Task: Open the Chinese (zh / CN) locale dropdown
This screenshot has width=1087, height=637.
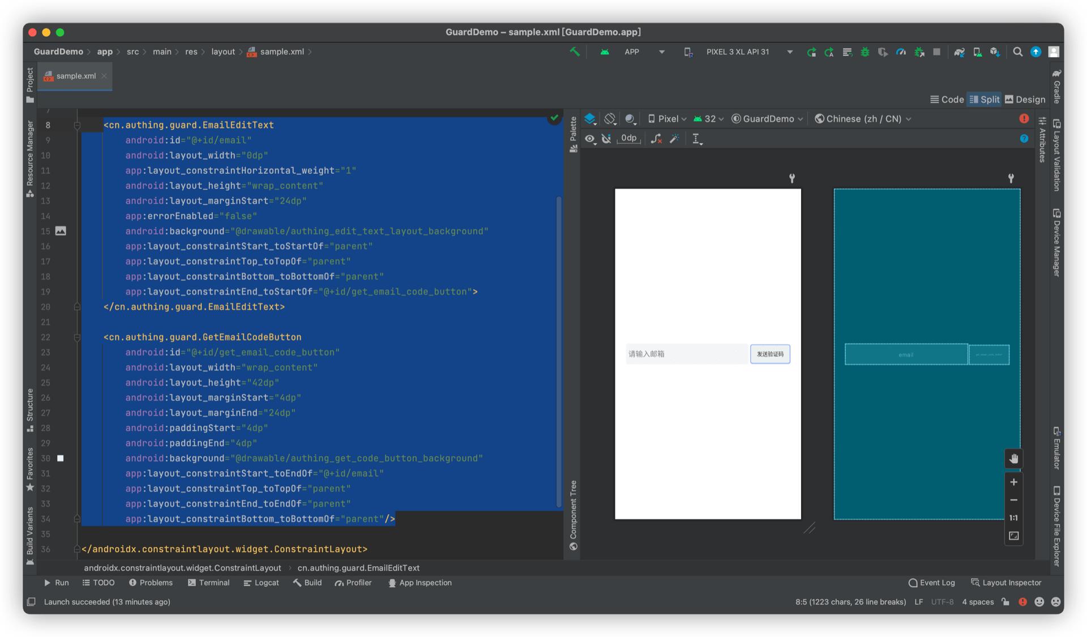Action: [863, 119]
